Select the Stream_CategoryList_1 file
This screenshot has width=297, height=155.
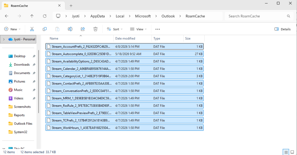click(124, 76)
